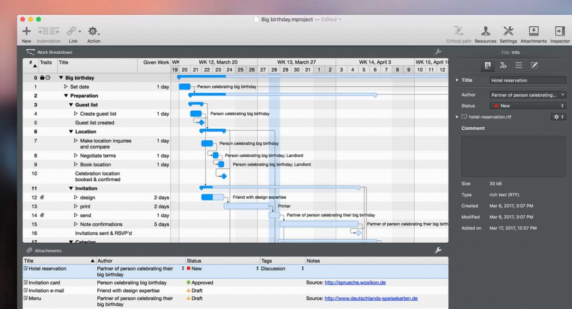The height and width of the screenshot is (309, 572).
Task: Open the Resources view
Action: pos(485,31)
